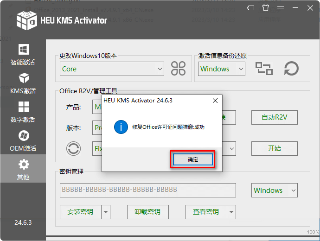
Task: Minimize the HEU KMS Activator window
Action: point(295,8)
